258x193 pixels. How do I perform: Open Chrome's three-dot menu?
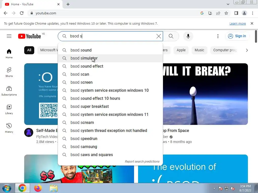point(252,13)
